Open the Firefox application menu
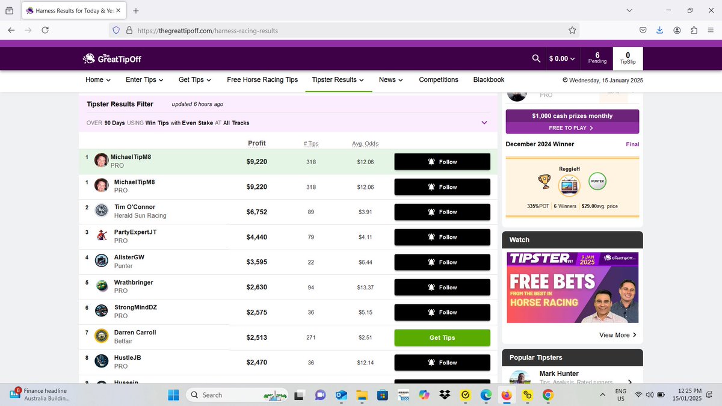 pyautogui.click(x=711, y=30)
